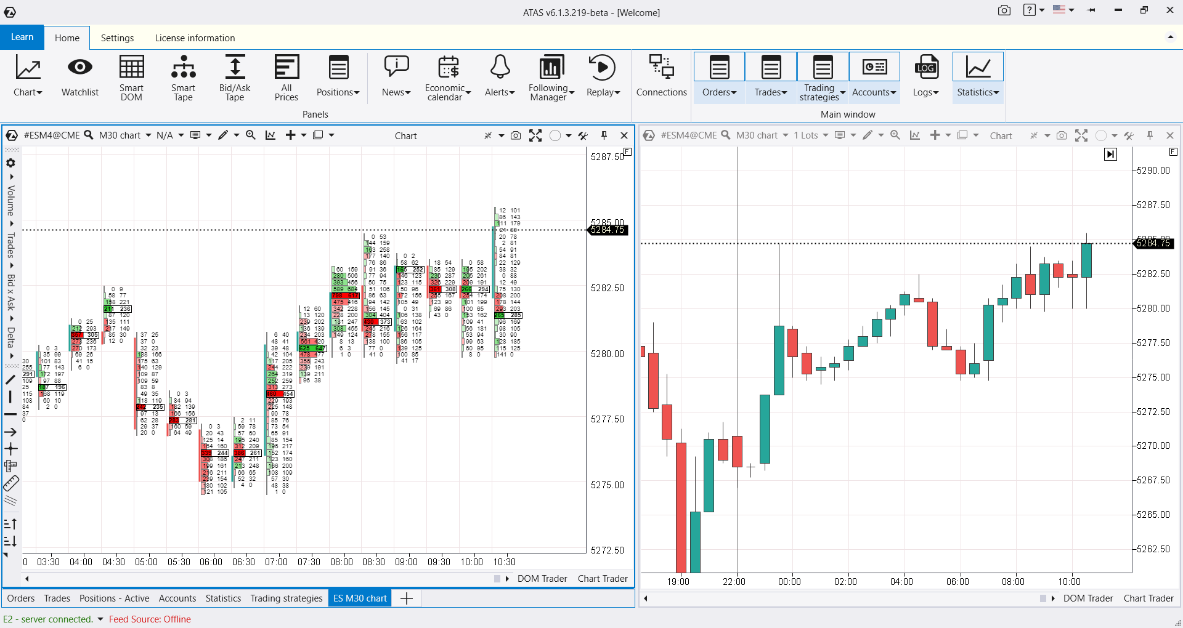The image size is (1183, 628).
Task: Toggle fullscreen mode for right chart
Action: 1081,135
